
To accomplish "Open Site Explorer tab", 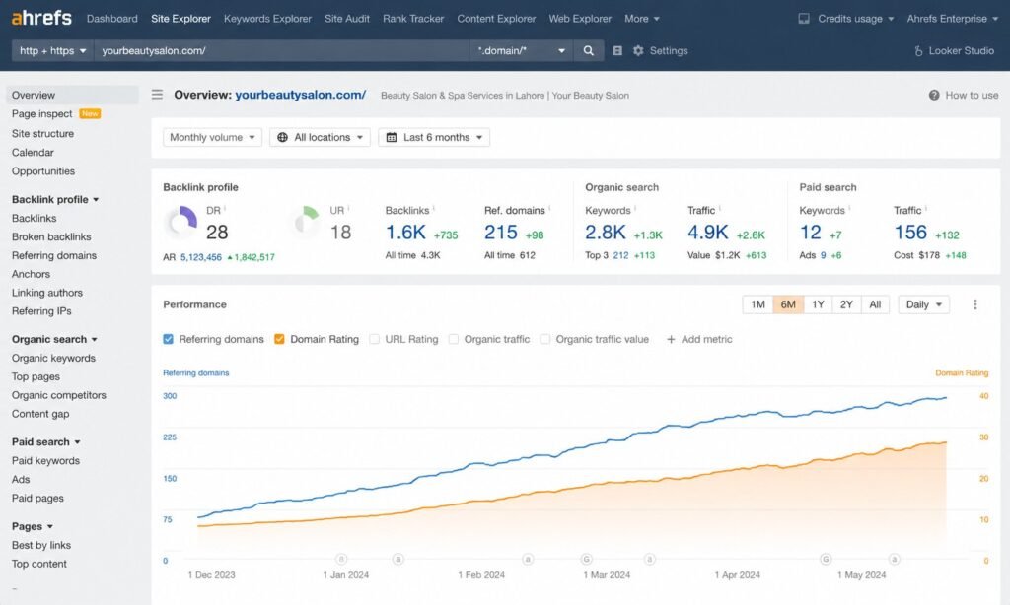I will [x=181, y=19].
